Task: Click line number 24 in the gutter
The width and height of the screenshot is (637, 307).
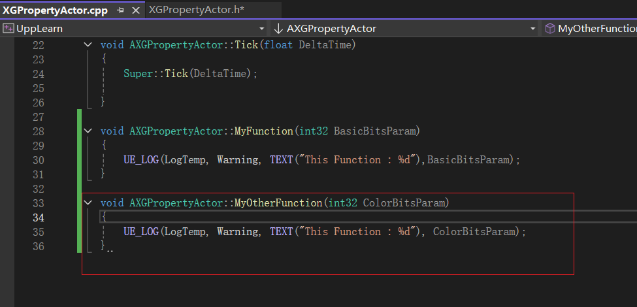Action: click(x=38, y=74)
